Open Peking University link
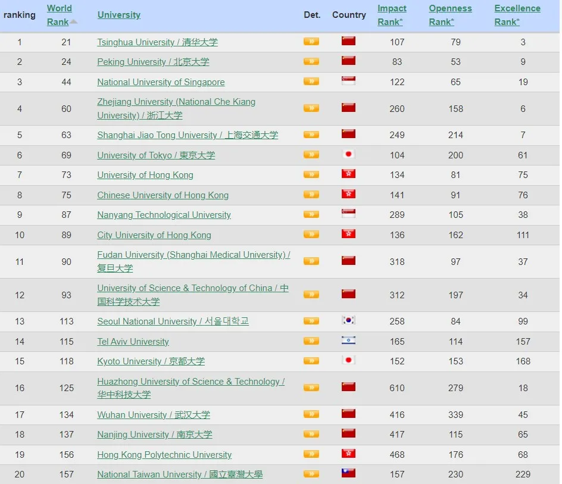Screen dimensions: 562x484 tap(153, 62)
